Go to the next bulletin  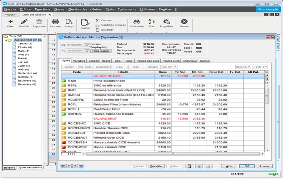click(x=75, y=166)
